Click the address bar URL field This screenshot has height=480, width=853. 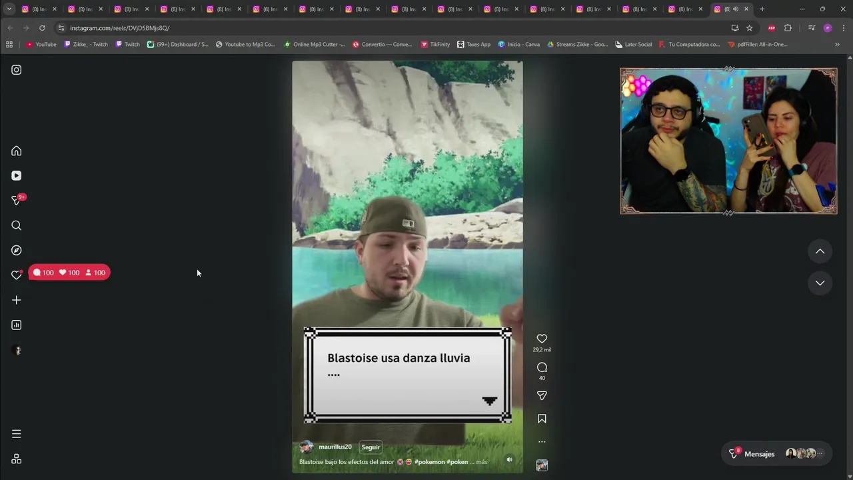(x=393, y=28)
